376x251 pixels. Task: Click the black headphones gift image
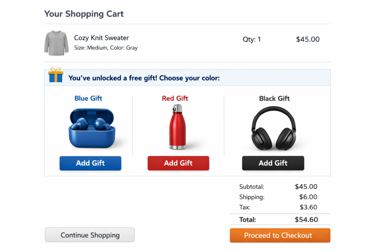click(x=274, y=128)
